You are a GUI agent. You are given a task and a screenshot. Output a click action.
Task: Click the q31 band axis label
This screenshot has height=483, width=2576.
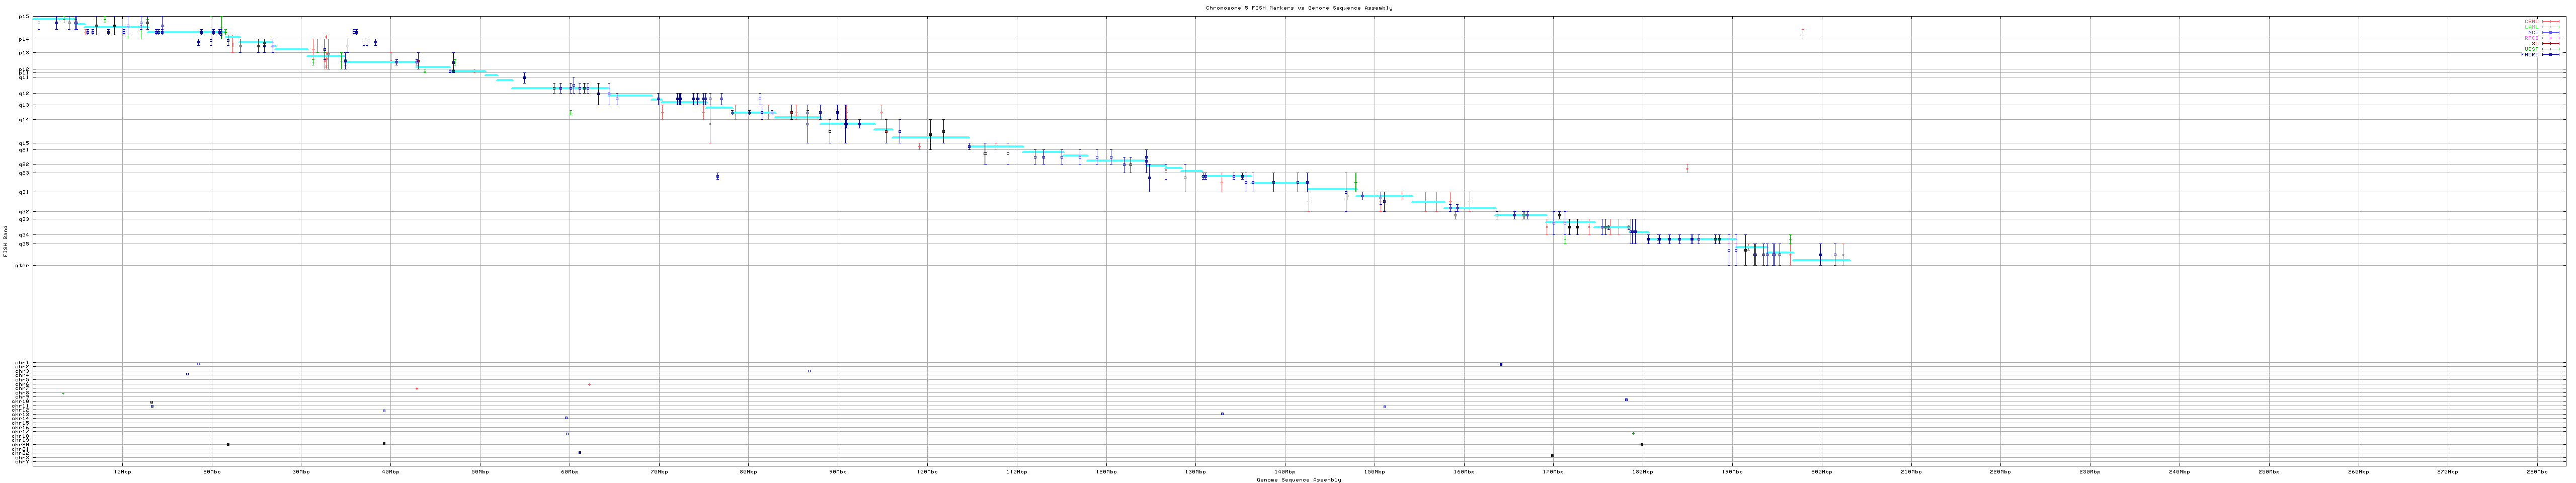23,192
